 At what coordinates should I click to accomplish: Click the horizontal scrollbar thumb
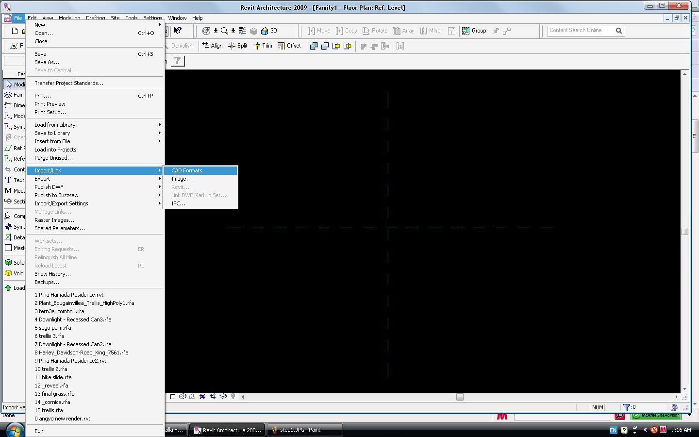point(460,397)
